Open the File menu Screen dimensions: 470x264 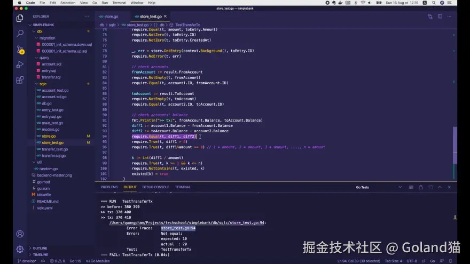point(42,3)
